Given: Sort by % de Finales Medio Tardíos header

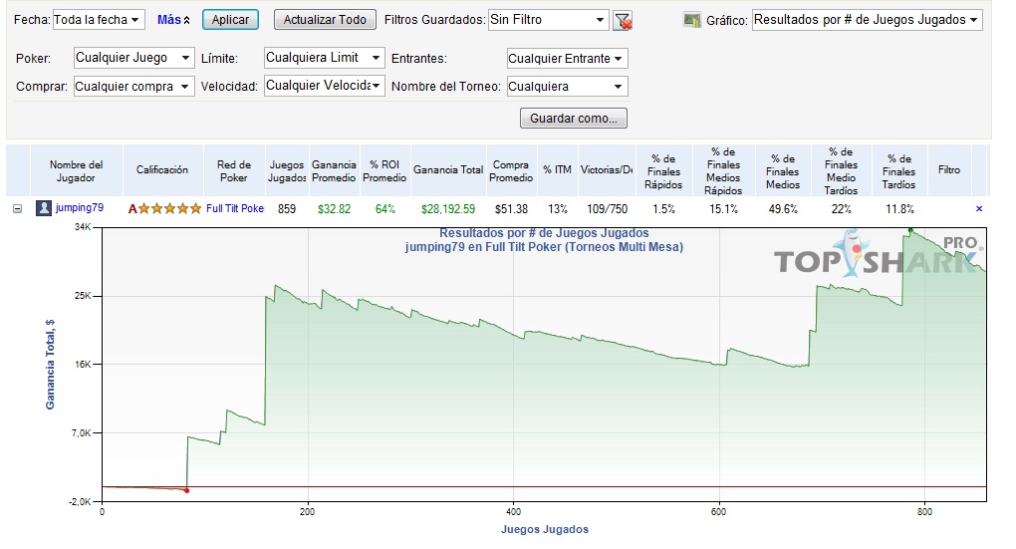Looking at the screenshot, I should [x=841, y=171].
